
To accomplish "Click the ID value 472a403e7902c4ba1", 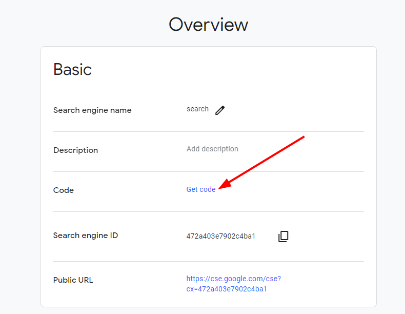I will pyautogui.click(x=220, y=236).
